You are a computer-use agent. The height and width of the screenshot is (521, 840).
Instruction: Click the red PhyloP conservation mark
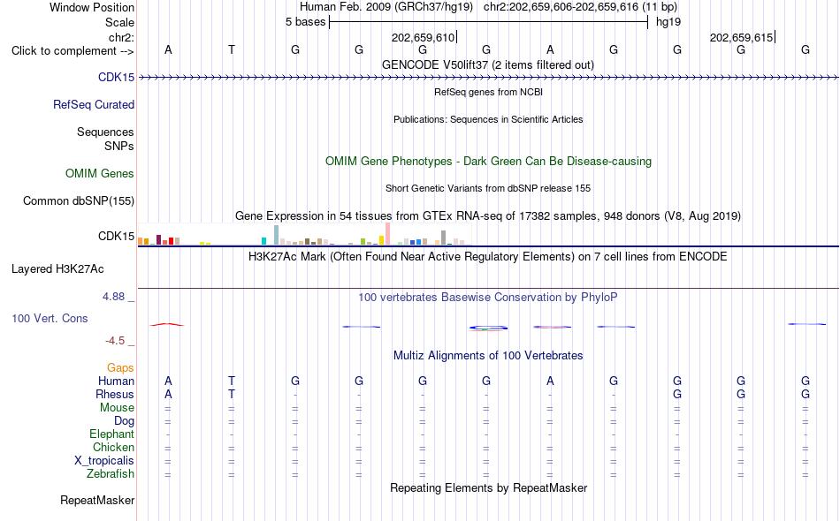(x=167, y=324)
